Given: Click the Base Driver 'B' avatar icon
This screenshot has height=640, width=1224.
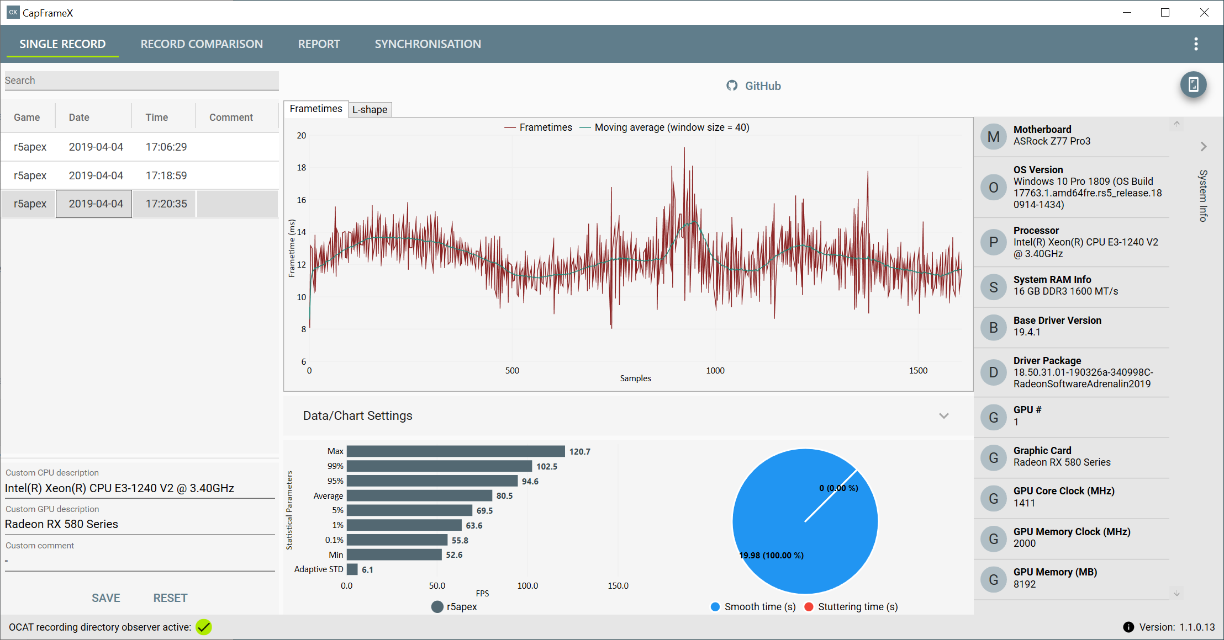Looking at the screenshot, I should pyautogui.click(x=993, y=327).
